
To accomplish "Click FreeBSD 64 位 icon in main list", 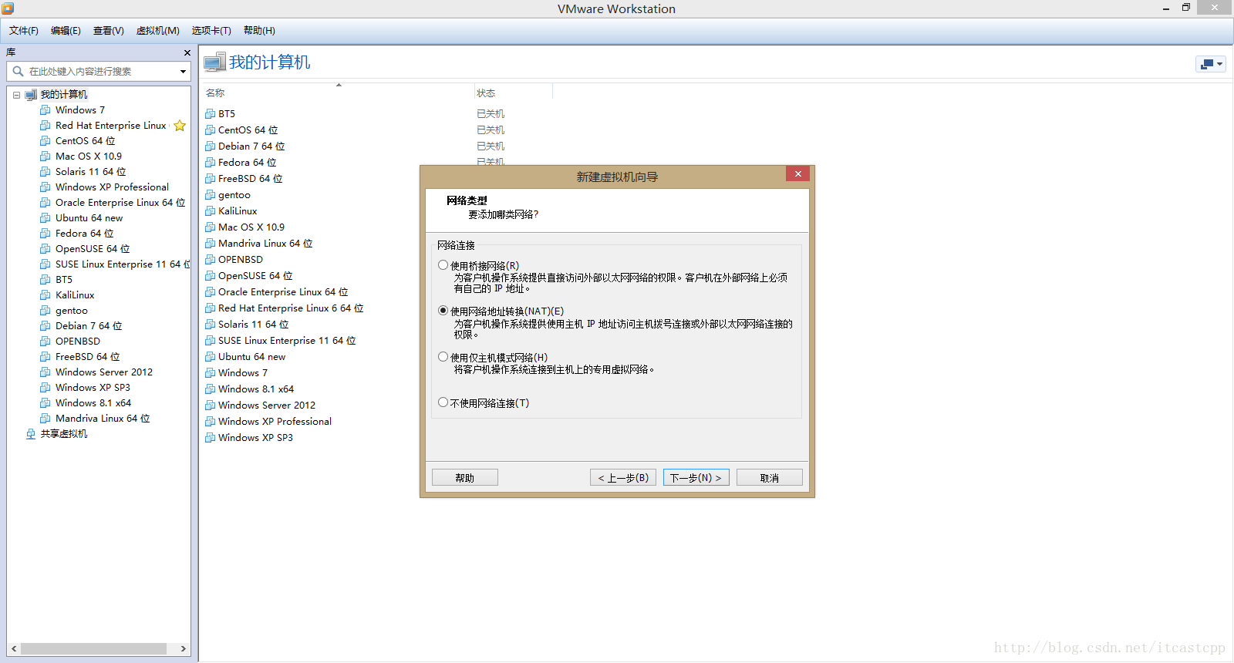I will click(x=211, y=179).
